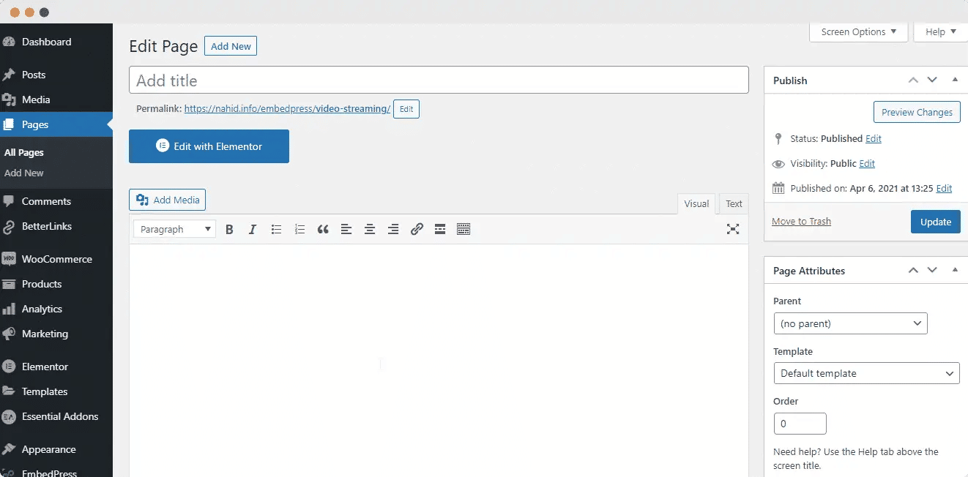This screenshot has width=968, height=477.
Task: Align text to the center
Action: click(x=370, y=229)
